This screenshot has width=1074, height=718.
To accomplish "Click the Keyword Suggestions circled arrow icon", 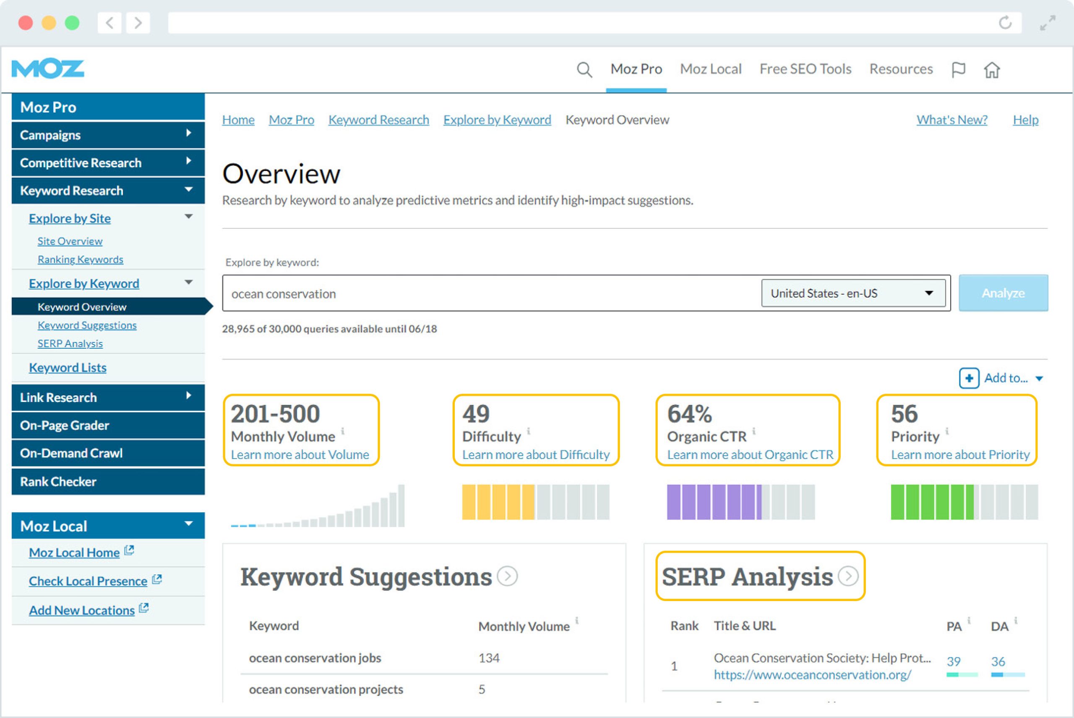I will click(507, 576).
